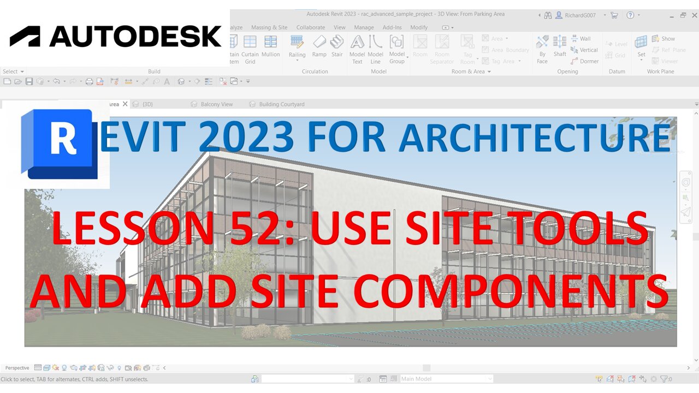
Task: Switch to the Building Courtyard view tab
Action: click(x=276, y=104)
